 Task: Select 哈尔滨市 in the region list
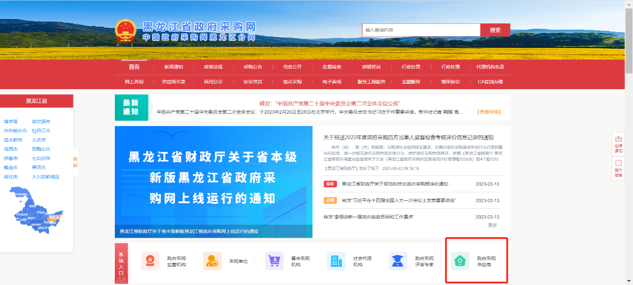click(41, 122)
